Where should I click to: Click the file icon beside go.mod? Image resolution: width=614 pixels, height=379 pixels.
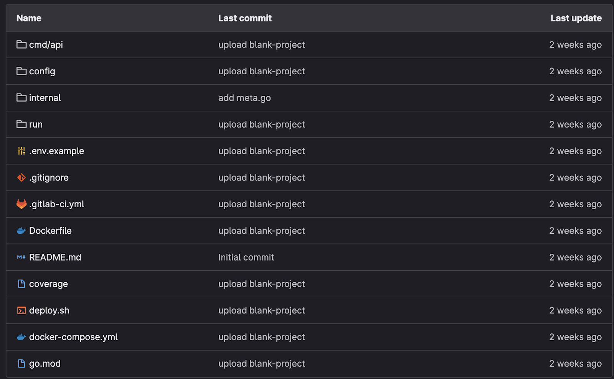click(x=21, y=364)
